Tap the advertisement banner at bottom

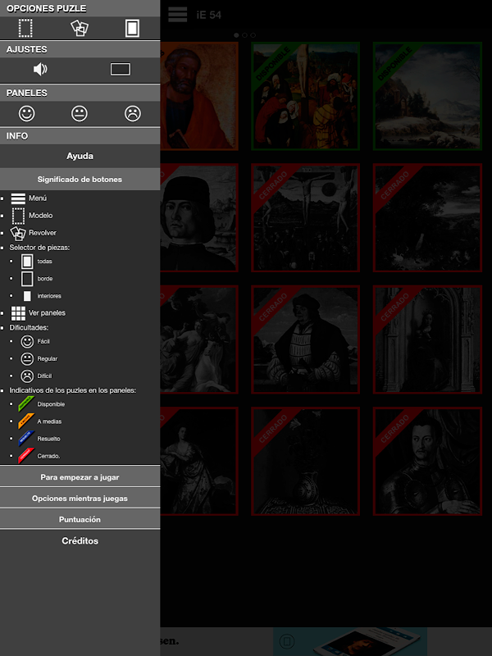(x=326, y=641)
